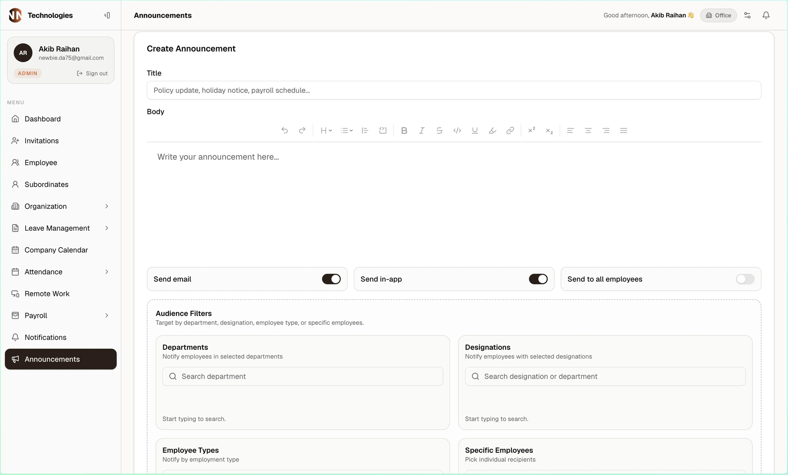The image size is (788, 475).
Task: Focus the announcement Title field
Action: (x=454, y=90)
